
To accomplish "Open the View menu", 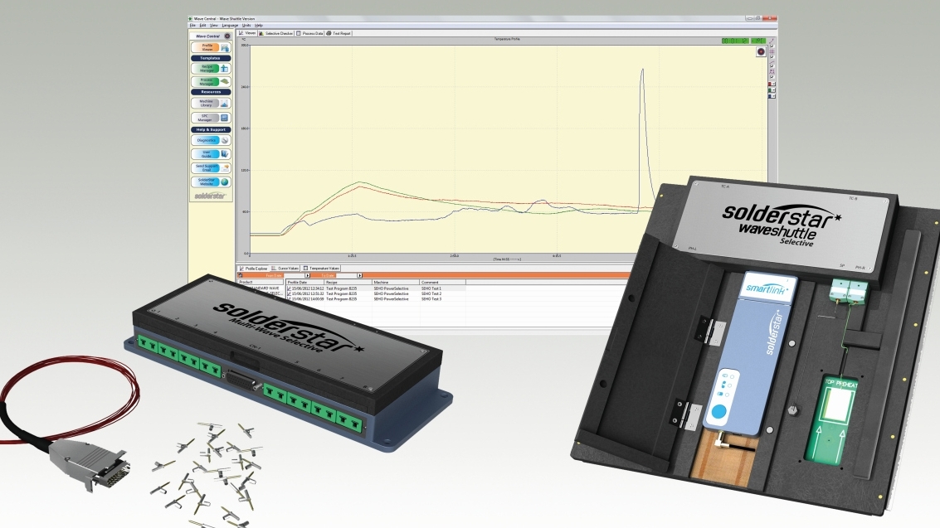I will point(213,25).
